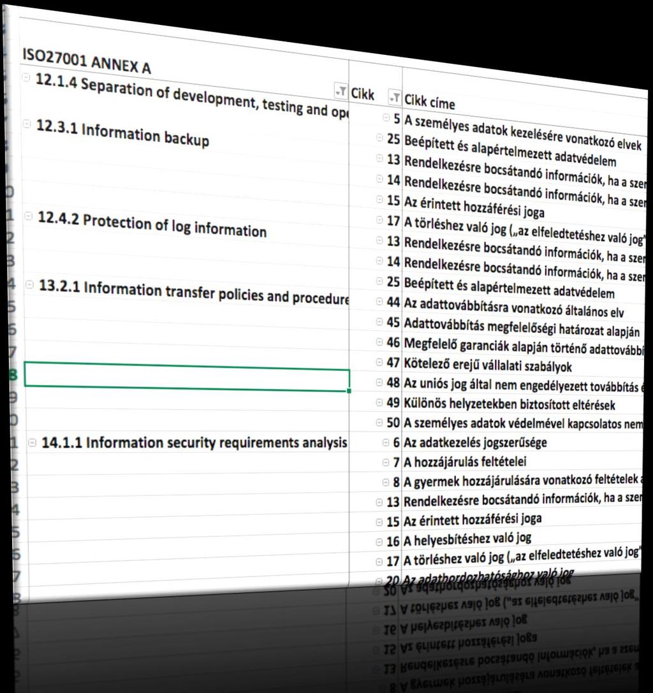
Task: Collapse the 14.1.1 Information security requirements group
Action: pyautogui.click(x=32, y=442)
